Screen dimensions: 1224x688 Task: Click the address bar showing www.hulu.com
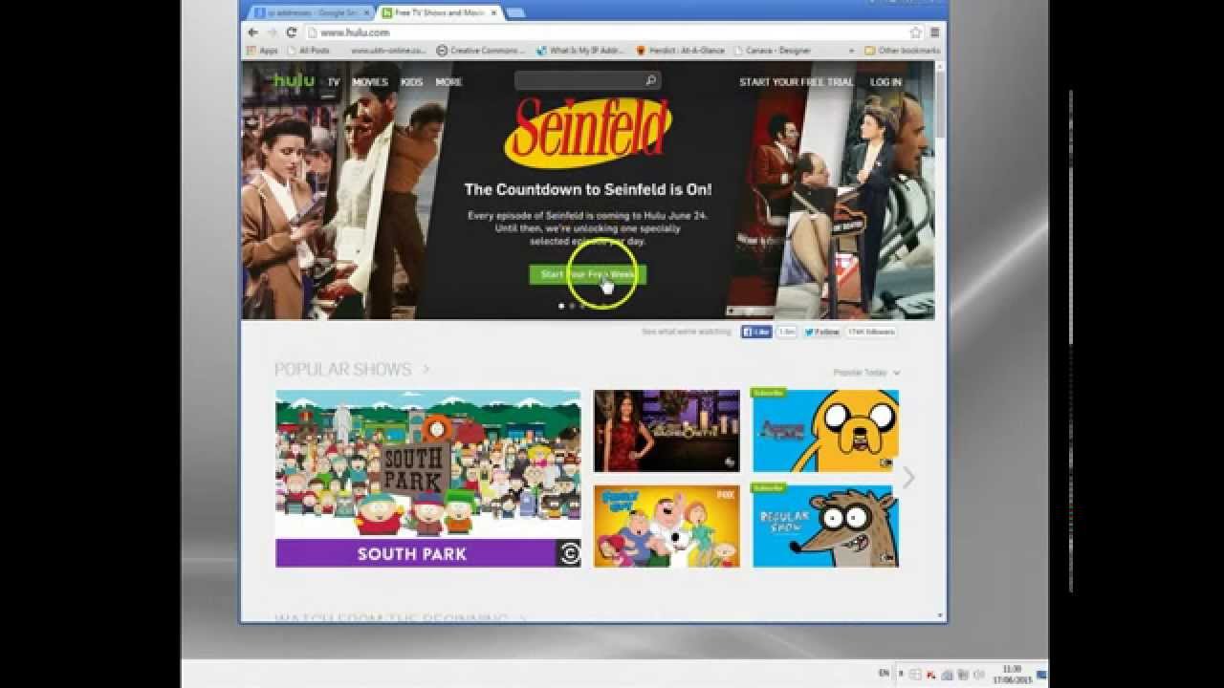(612, 32)
